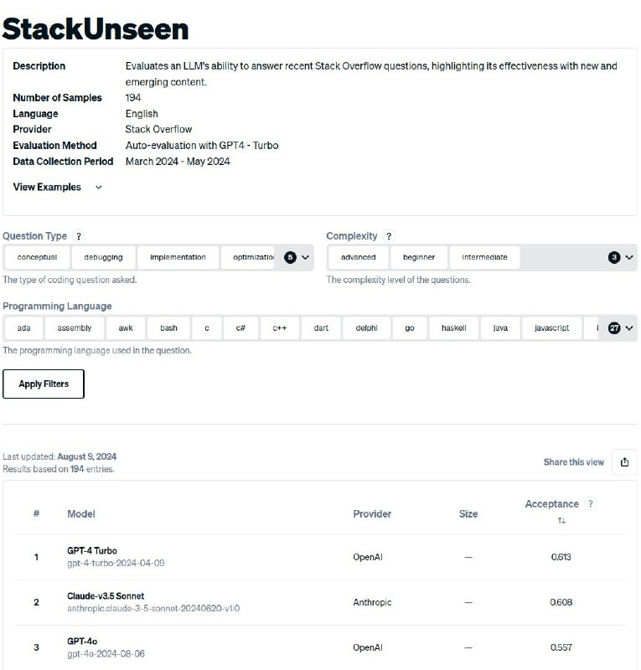Select the delphi language chip
Screen dimensions: 641x670
pos(366,328)
